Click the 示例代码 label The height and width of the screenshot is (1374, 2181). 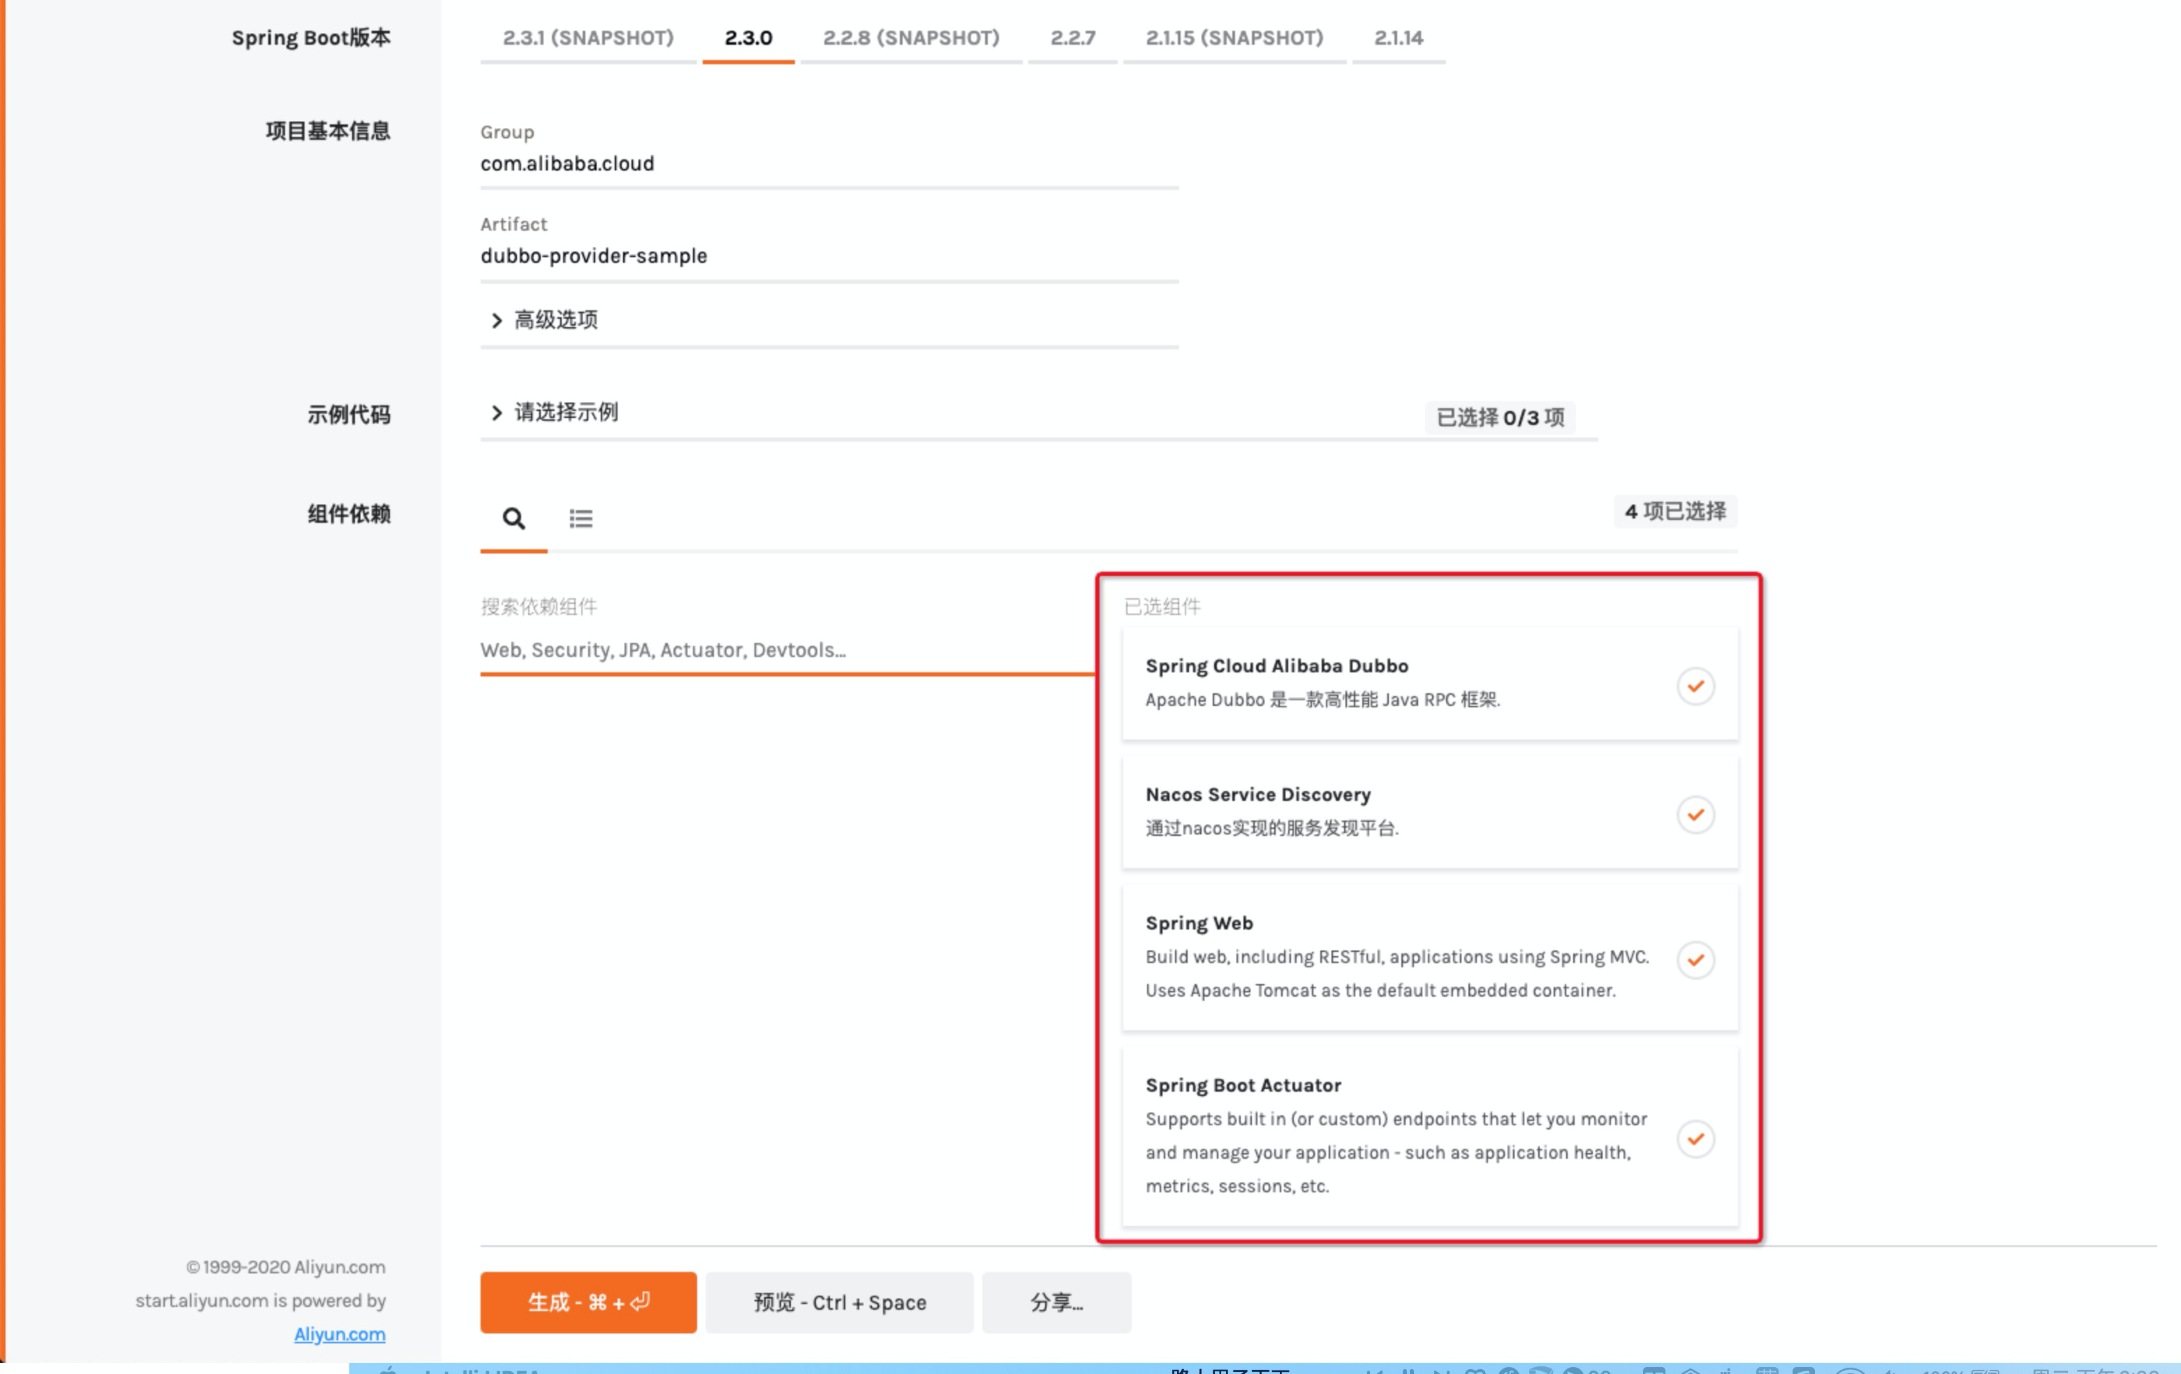349,415
